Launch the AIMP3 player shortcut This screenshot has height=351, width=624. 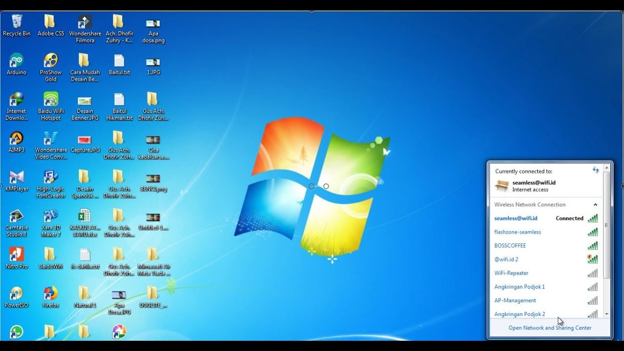pyautogui.click(x=17, y=142)
